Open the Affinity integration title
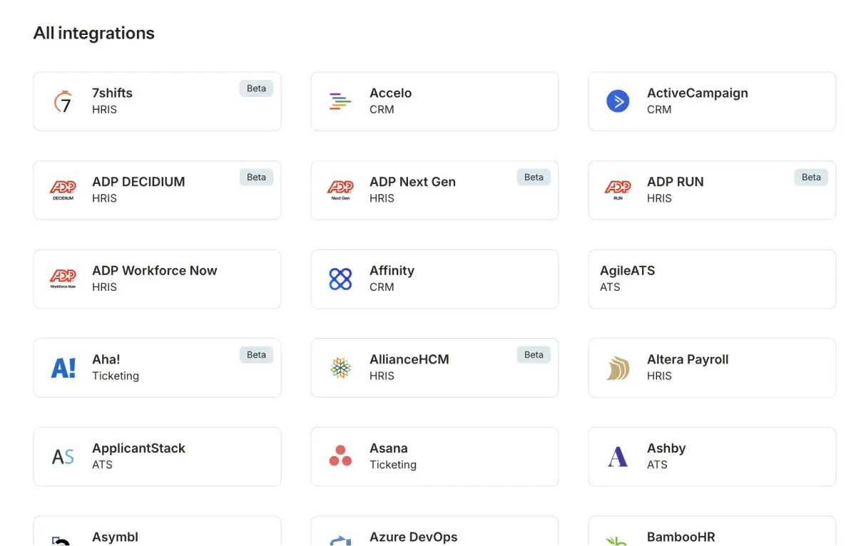This screenshot has width=856, height=546. point(392,270)
